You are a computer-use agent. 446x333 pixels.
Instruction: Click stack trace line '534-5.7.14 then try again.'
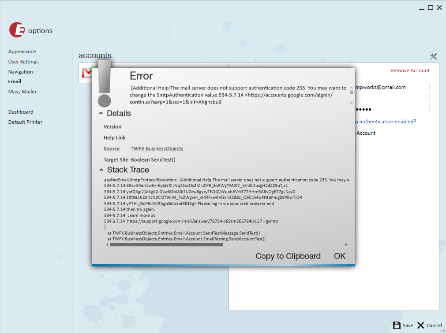[129, 210]
